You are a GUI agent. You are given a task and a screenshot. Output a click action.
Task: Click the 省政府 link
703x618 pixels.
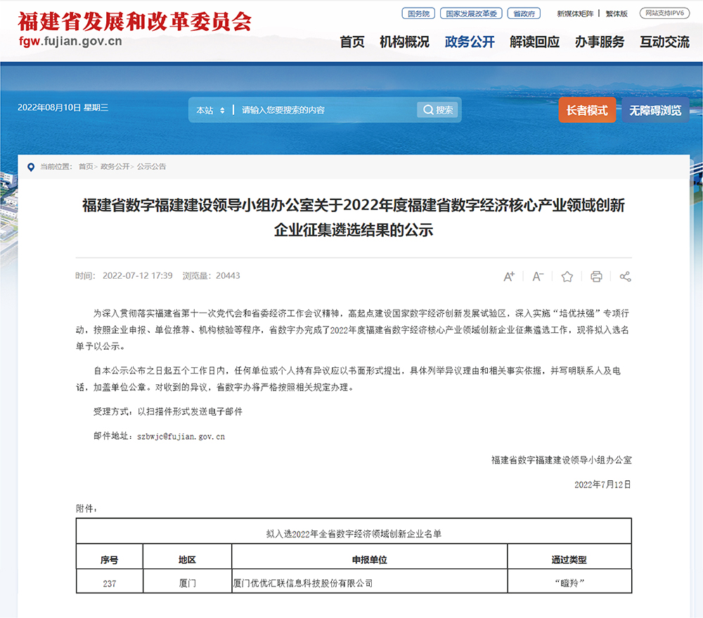(x=524, y=13)
